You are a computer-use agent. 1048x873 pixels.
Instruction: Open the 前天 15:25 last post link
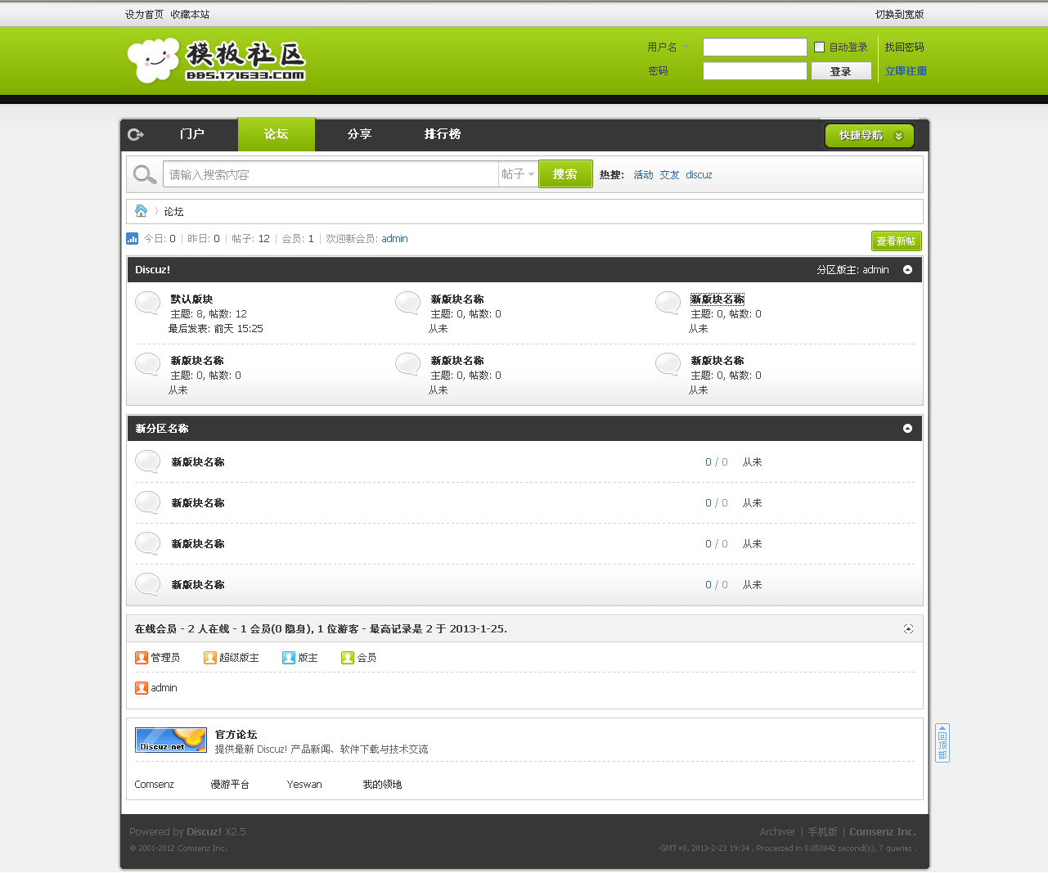coord(239,329)
